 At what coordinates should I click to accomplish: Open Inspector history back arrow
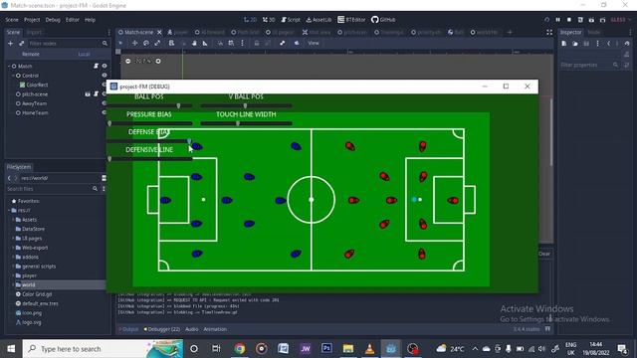point(608,44)
